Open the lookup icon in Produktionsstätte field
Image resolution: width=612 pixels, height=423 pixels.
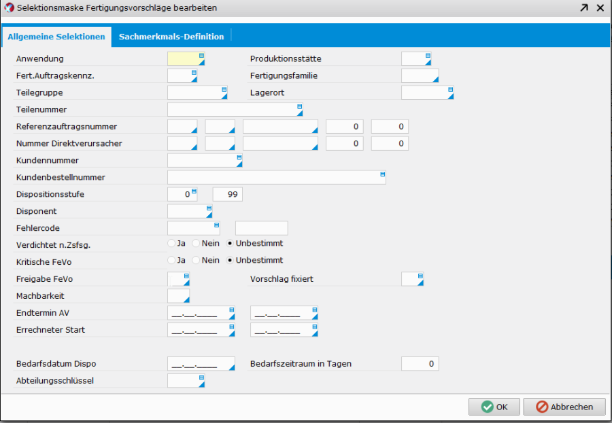[x=428, y=56]
